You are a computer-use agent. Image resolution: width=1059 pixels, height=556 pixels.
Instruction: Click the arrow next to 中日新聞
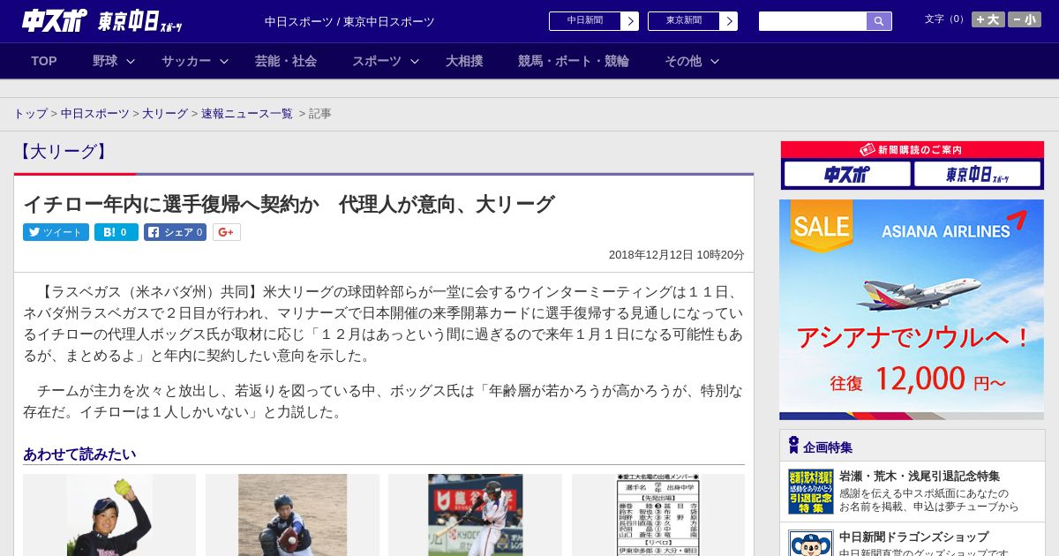point(630,21)
